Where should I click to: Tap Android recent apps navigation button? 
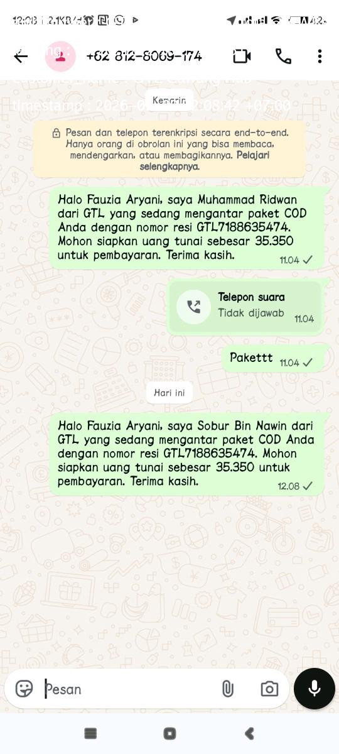90,733
